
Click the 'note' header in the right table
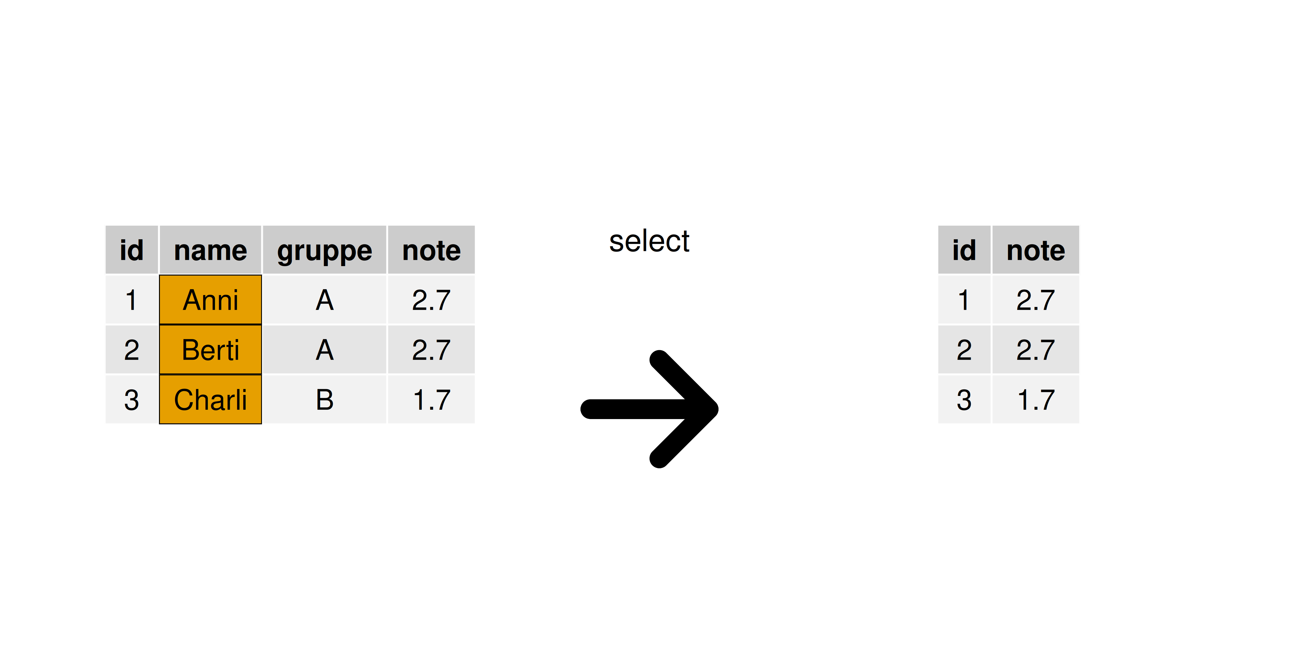[1035, 250]
